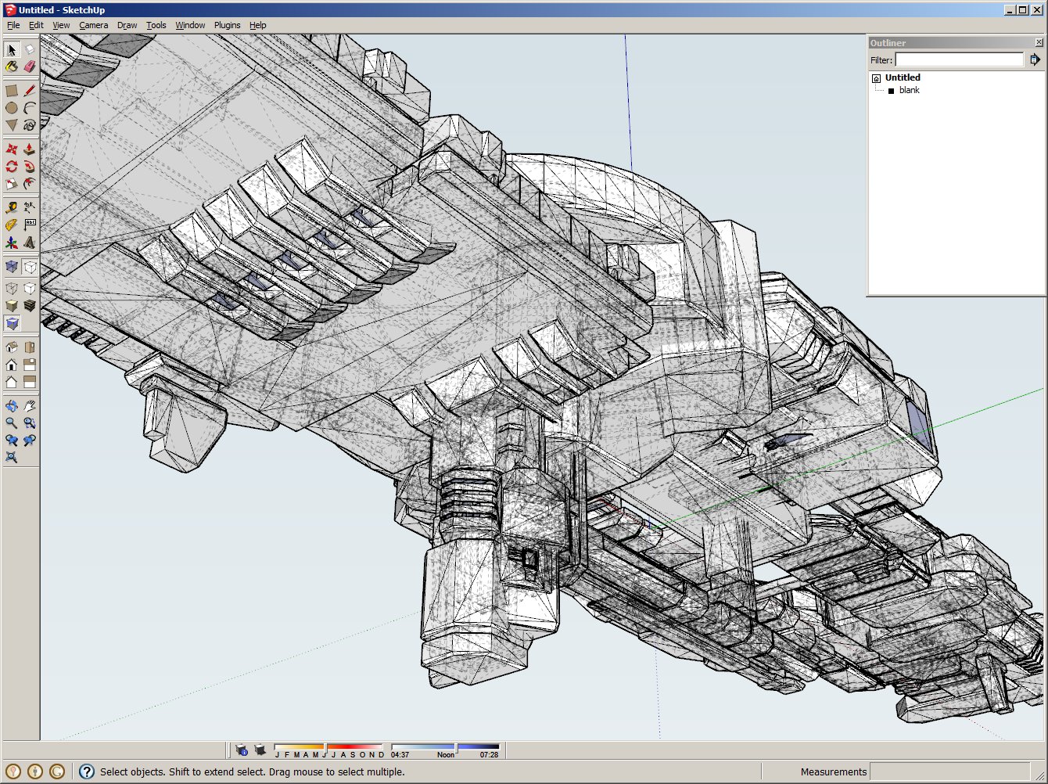Select the Paint Bucket tool

tap(12, 67)
